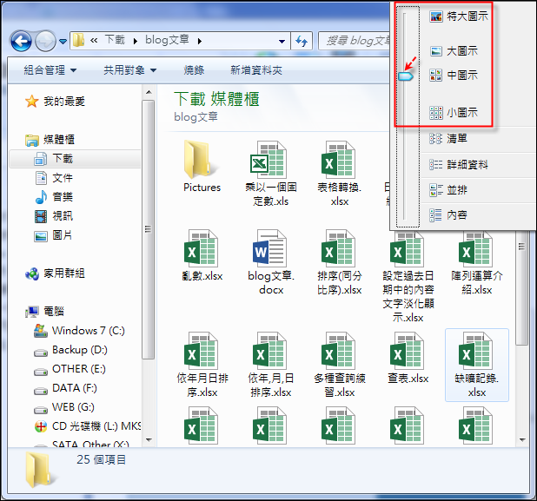Click the navigation pane scrollbar thumb
The image size is (537, 501).
pyautogui.click(x=149, y=229)
